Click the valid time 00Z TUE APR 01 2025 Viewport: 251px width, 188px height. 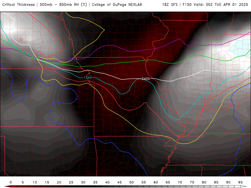pyautogui.click(x=227, y=5)
